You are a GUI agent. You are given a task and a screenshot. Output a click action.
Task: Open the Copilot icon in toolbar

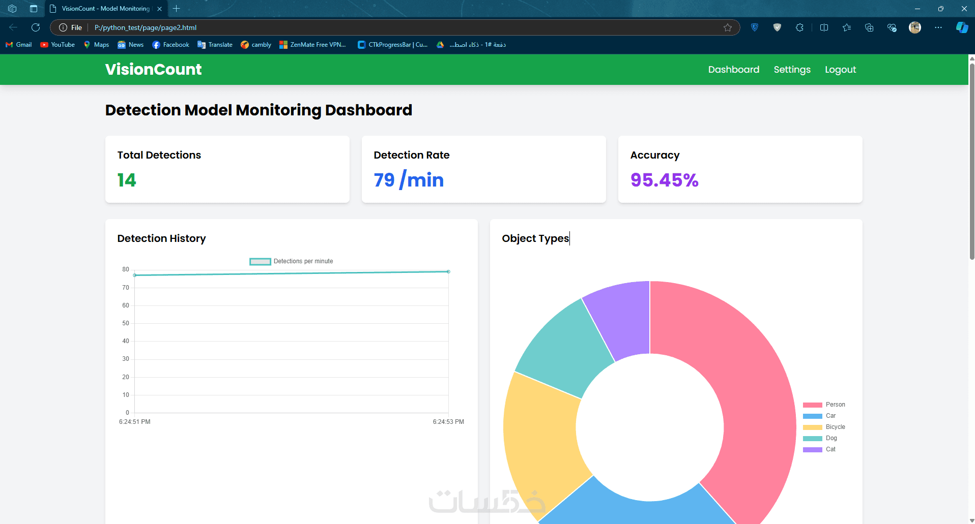(962, 27)
